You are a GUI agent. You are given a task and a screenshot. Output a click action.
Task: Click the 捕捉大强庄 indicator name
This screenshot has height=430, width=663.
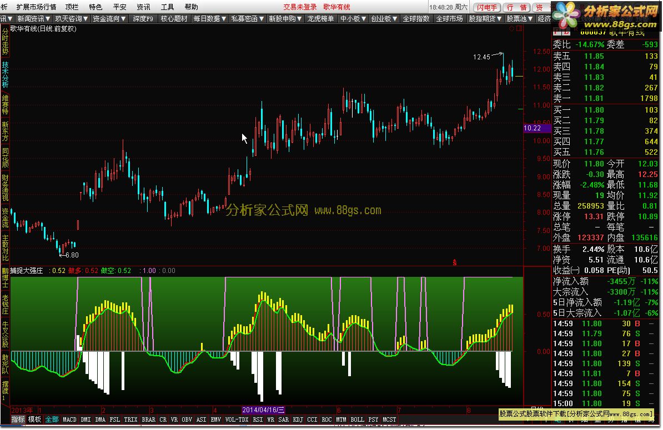[27, 270]
